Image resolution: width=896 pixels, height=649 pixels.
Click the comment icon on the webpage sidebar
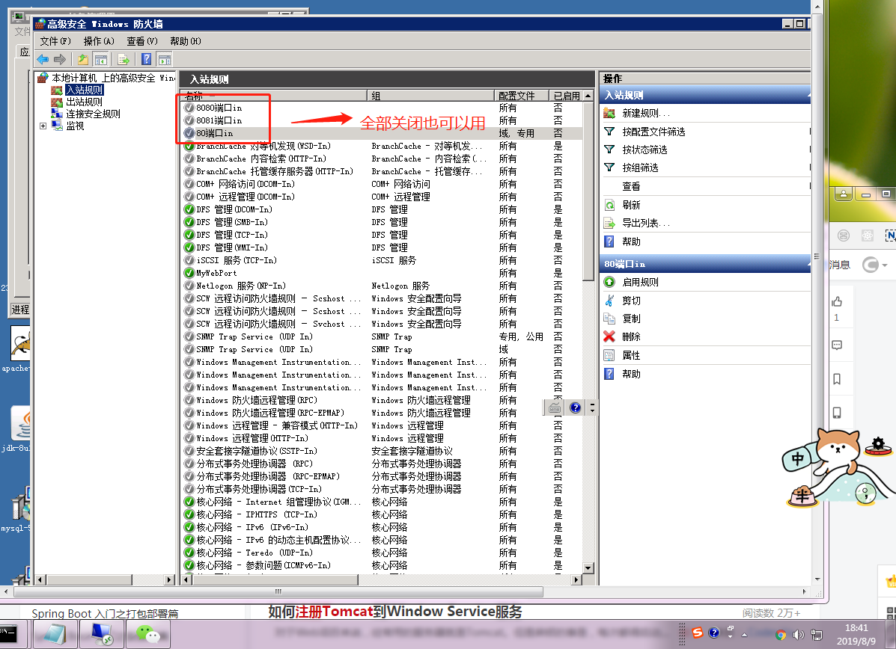[x=837, y=345]
